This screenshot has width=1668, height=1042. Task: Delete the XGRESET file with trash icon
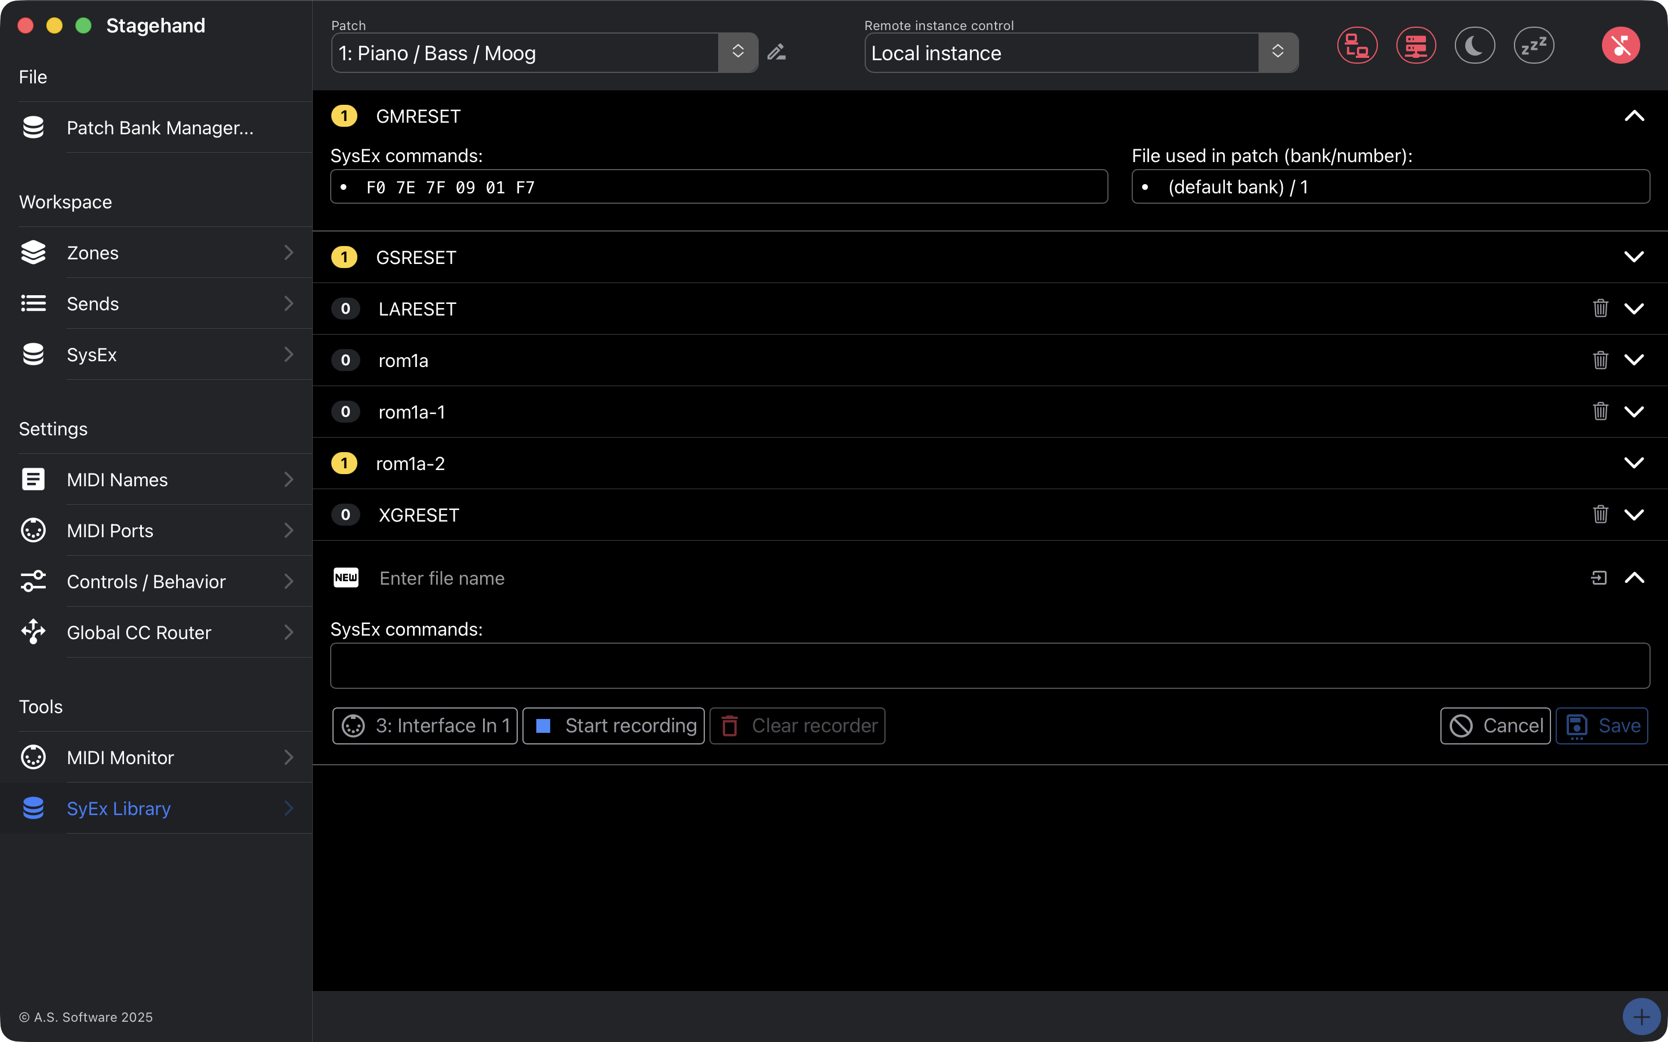tap(1600, 514)
